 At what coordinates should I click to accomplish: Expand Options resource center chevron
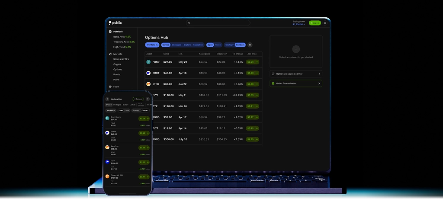pos(319,74)
